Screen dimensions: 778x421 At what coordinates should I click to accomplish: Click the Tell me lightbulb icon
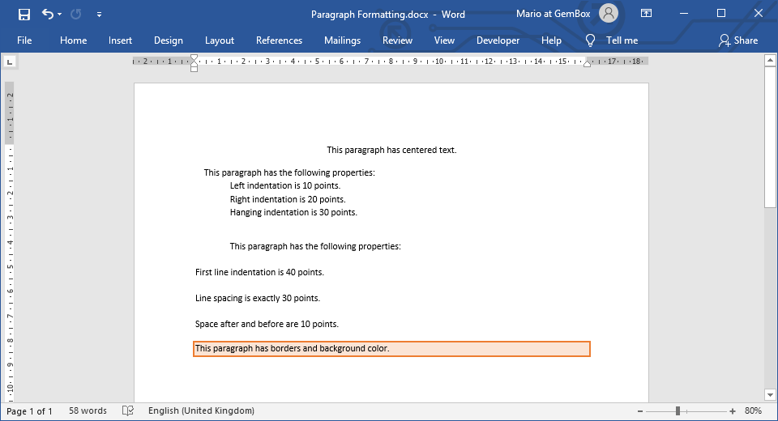(591, 40)
